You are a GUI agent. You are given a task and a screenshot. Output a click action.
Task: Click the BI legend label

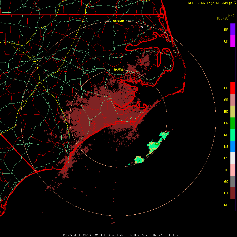click(226, 193)
